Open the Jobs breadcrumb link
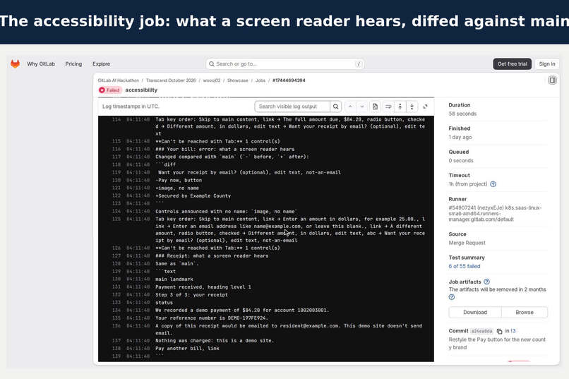 (260, 80)
